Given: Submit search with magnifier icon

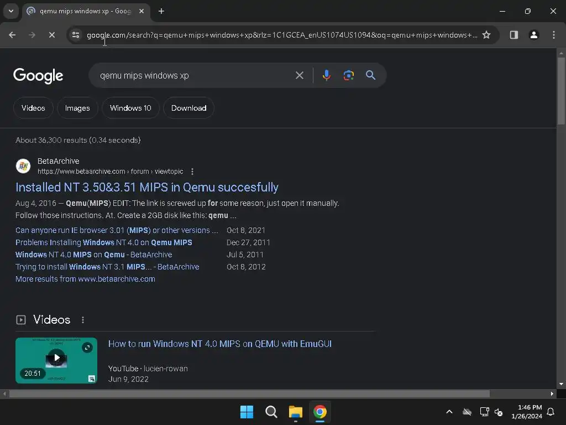Looking at the screenshot, I should tap(370, 75).
